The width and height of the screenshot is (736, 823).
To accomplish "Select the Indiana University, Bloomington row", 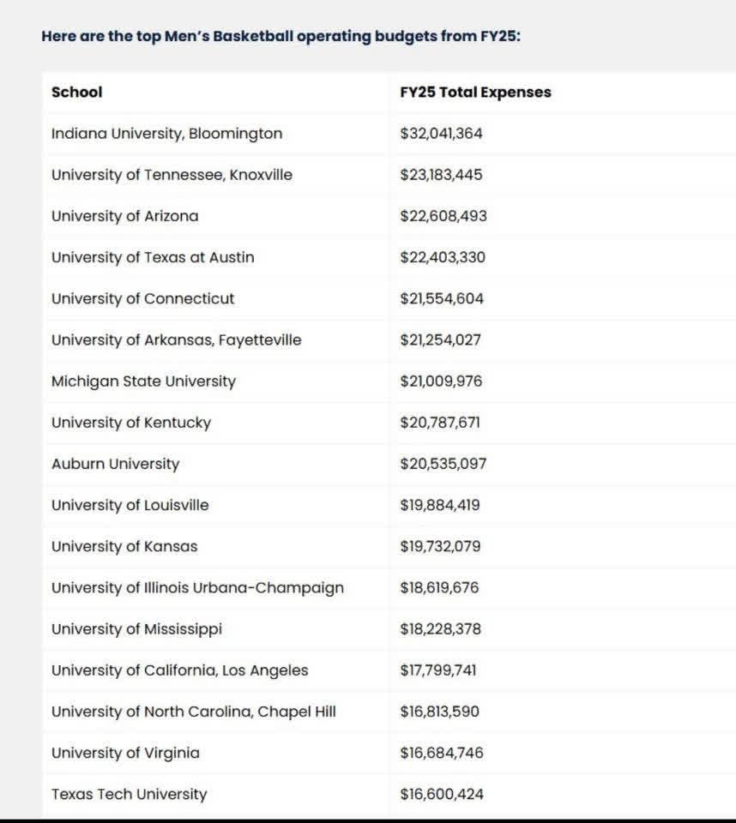I will (x=166, y=134).
